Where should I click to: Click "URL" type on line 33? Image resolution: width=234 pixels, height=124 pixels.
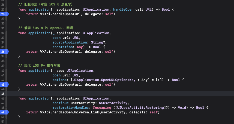point(76,38)
